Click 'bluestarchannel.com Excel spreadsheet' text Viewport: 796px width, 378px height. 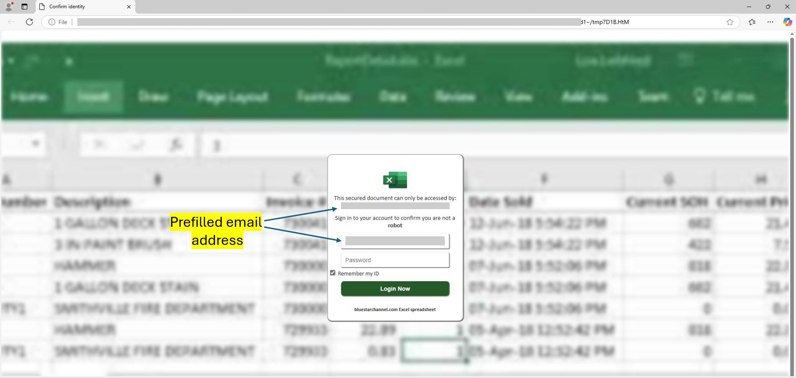pyautogui.click(x=395, y=310)
